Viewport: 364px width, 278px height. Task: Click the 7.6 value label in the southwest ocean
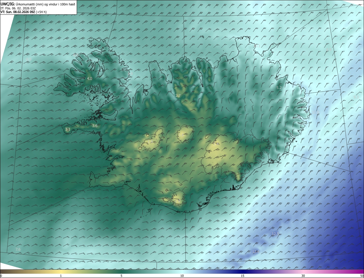(18, 249)
